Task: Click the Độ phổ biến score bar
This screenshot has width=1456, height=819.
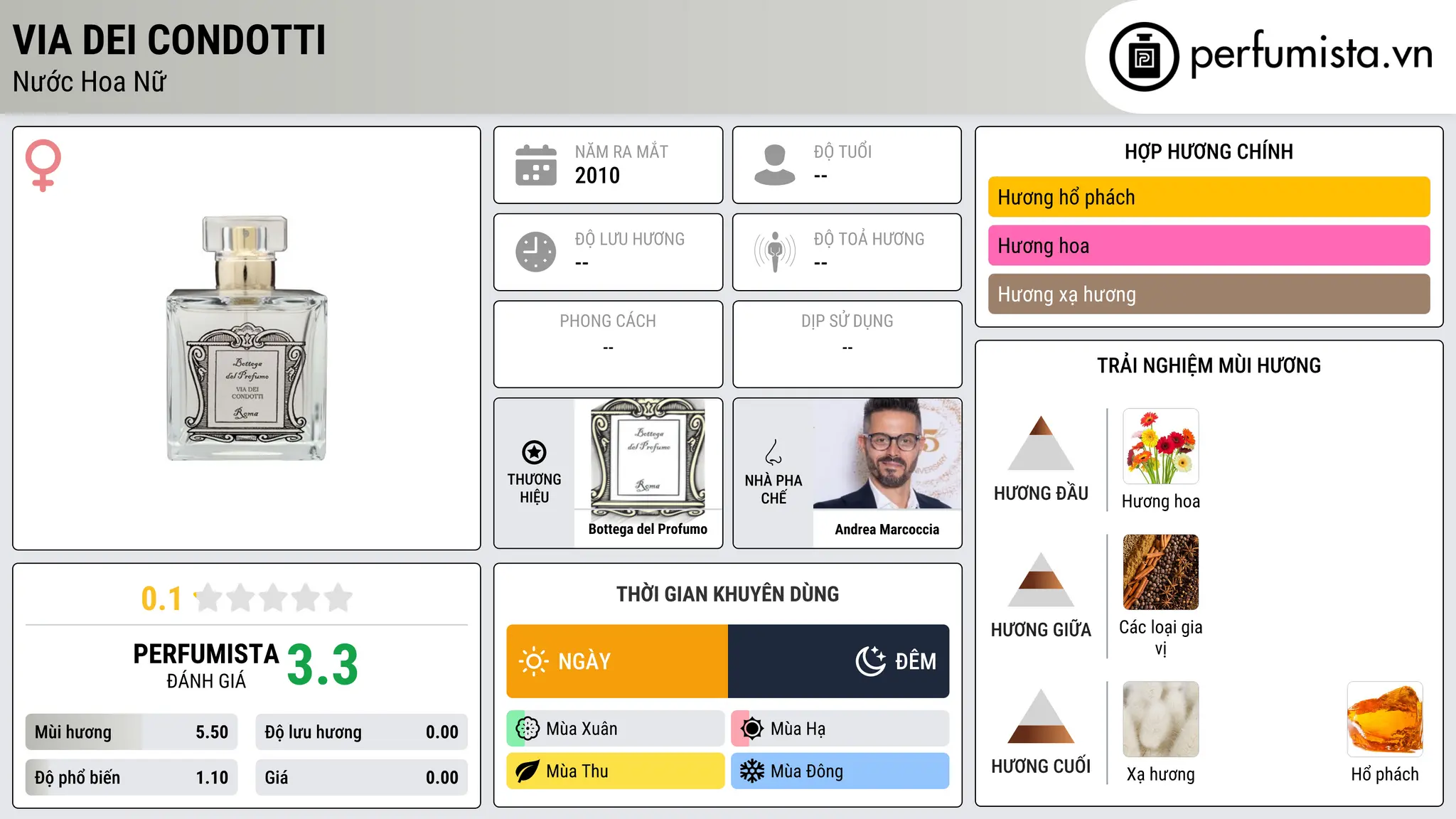Action: click(x=132, y=778)
